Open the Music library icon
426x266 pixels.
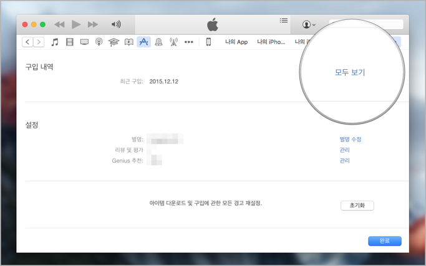[55, 42]
